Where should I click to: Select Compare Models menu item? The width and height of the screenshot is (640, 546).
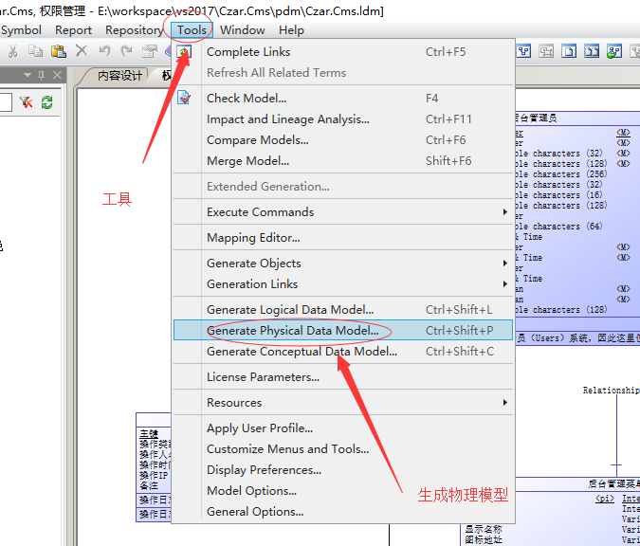343,140
